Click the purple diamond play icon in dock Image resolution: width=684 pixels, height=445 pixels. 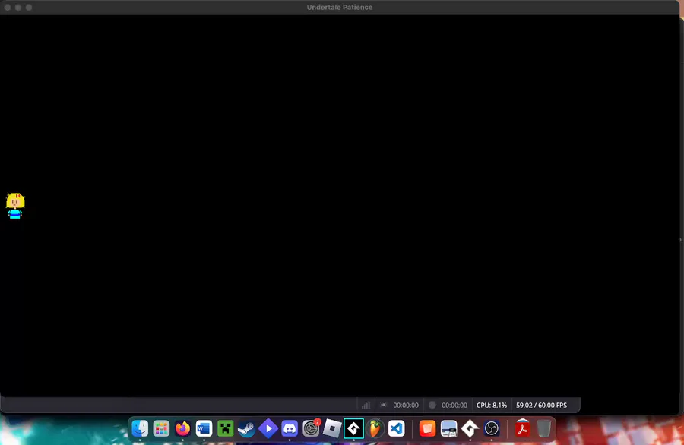(268, 428)
